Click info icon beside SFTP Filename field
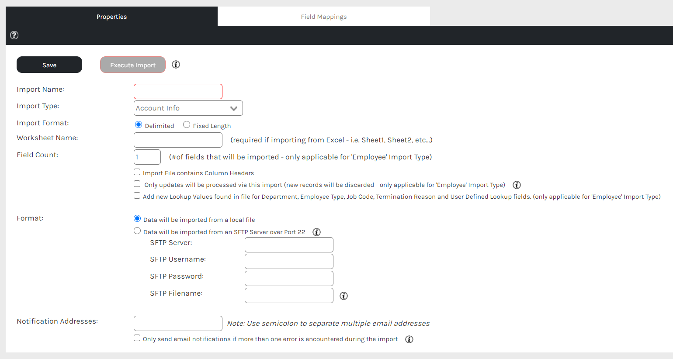 [x=343, y=296]
